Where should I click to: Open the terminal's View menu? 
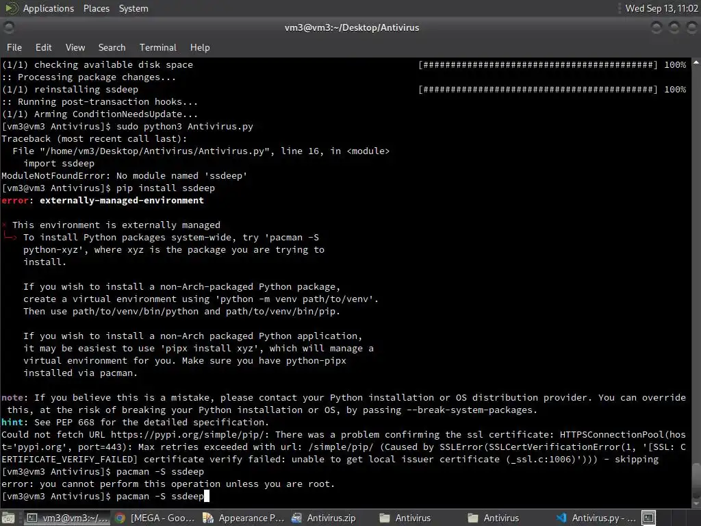tap(75, 47)
